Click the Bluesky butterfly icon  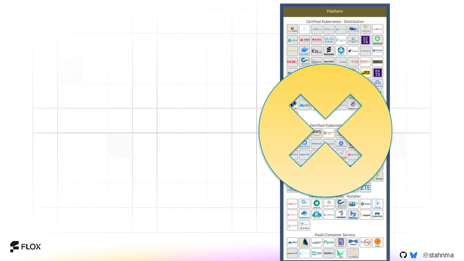tap(414, 255)
